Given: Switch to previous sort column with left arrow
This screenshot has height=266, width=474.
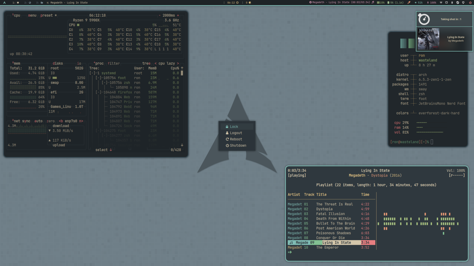Looking at the screenshot, I should (x=156, y=63).
